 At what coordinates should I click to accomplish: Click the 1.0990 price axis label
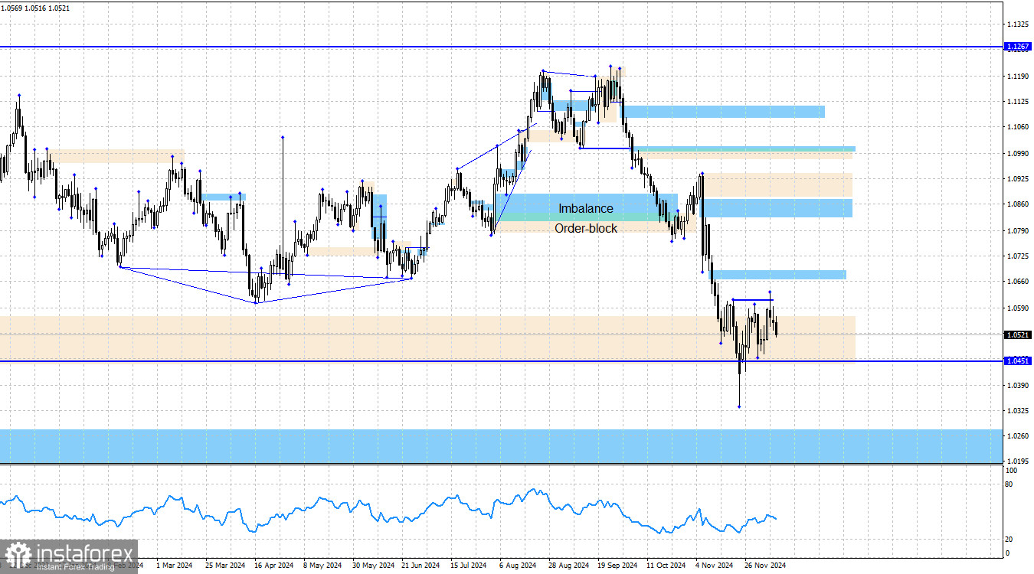coord(1019,153)
